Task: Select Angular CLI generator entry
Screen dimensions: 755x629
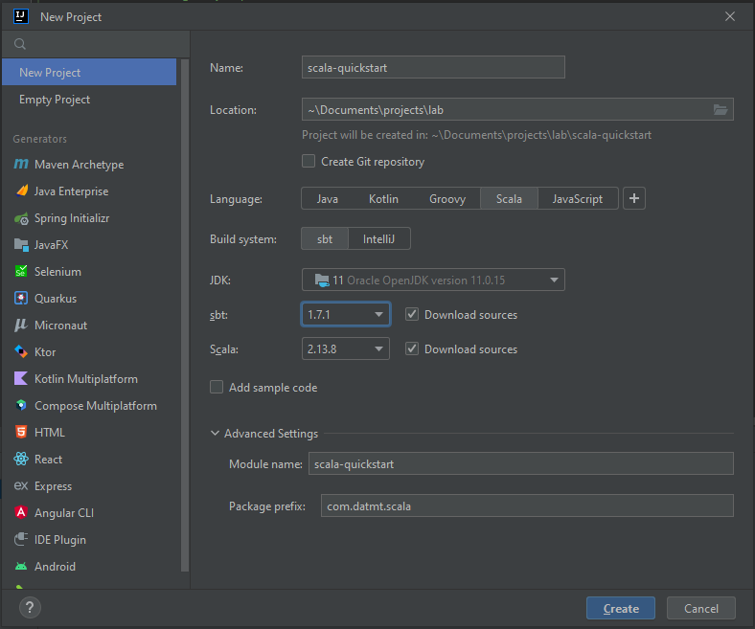Action: pyautogui.click(x=91, y=512)
